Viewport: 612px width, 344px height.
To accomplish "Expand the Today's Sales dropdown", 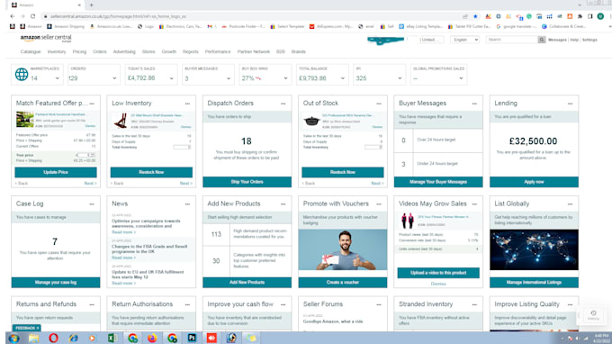I will (171, 78).
